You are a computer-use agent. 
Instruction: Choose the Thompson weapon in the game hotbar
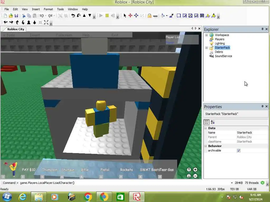coord(50,170)
